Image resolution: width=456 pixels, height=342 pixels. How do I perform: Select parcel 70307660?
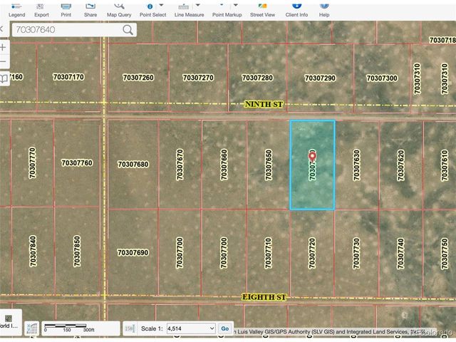click(x=224, y=165)
